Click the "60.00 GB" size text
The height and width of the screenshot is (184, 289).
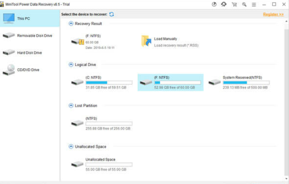pyautogui.click(x=92, y=42)
